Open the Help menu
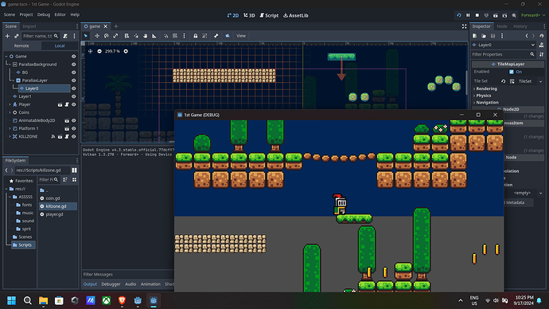Image resolution: width=549 pixels, height=309 pixels. [x=75, y=14]
